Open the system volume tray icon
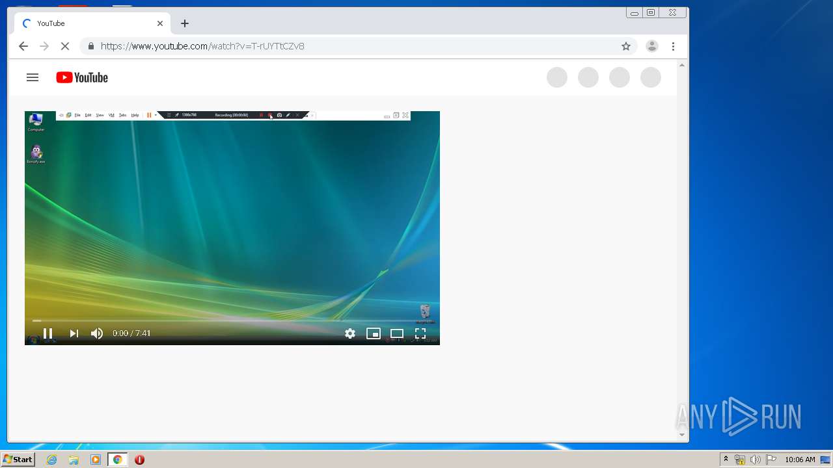The width and height of the screenshot is (833, 468). (x=755, y=460)
